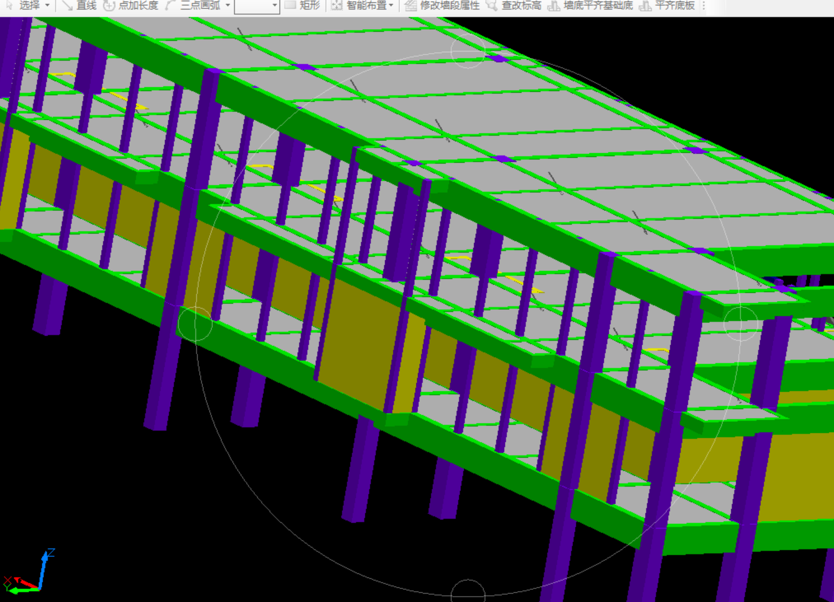The width and height of the screenshot is (834, 602).
Task: Click the 平齐底板 tool
Action: coord(668,5)
